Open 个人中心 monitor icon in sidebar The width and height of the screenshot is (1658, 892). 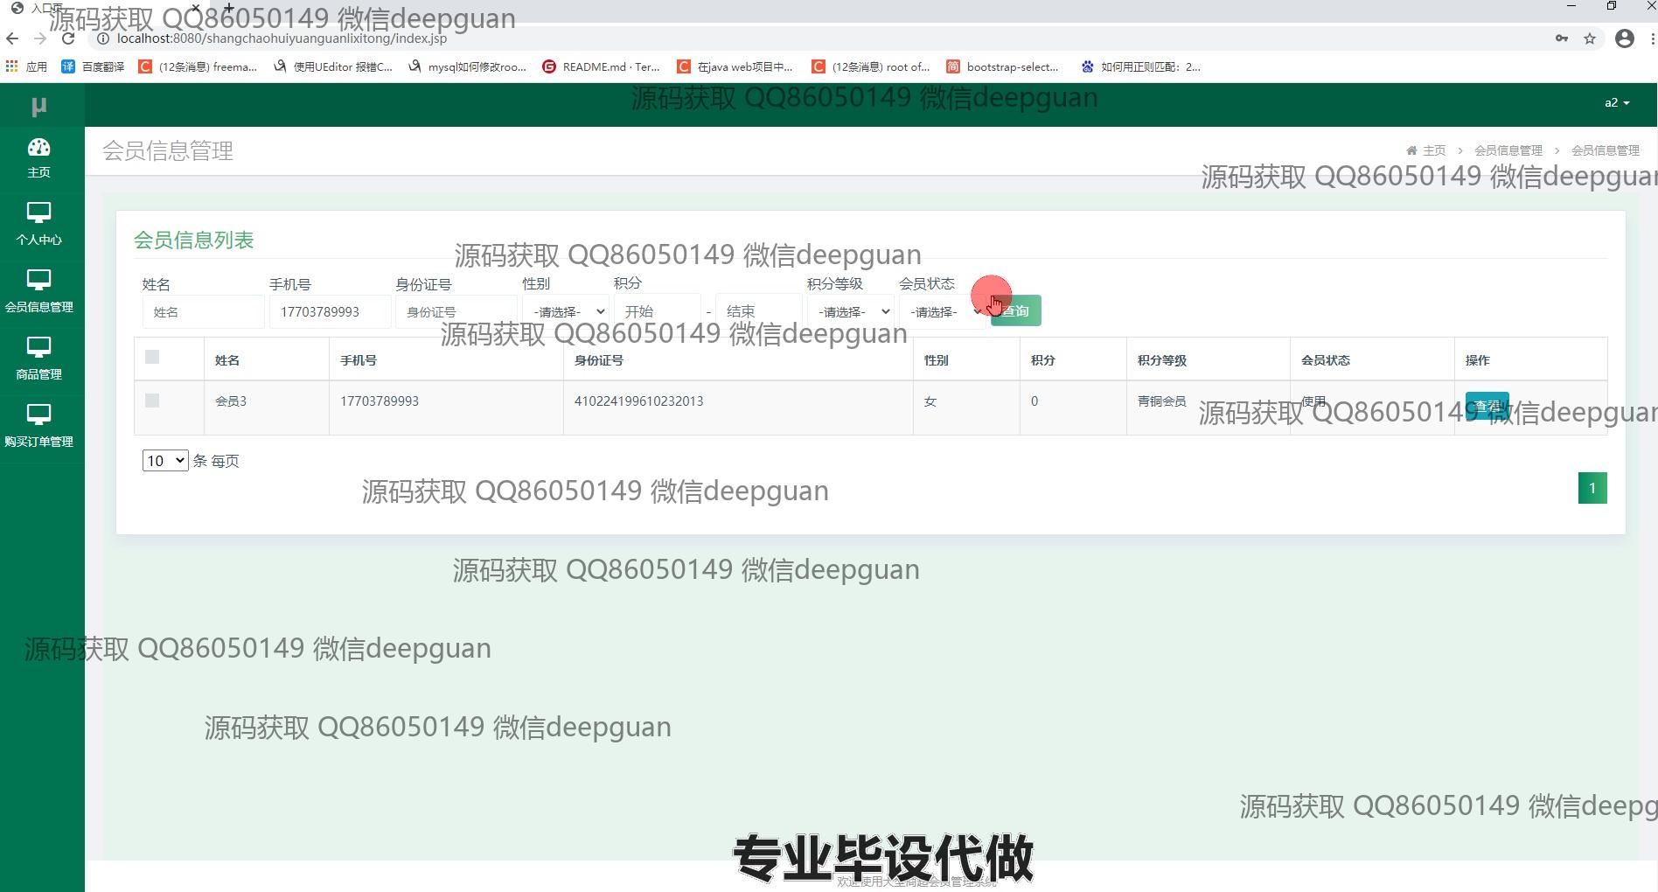coord(38,213)
